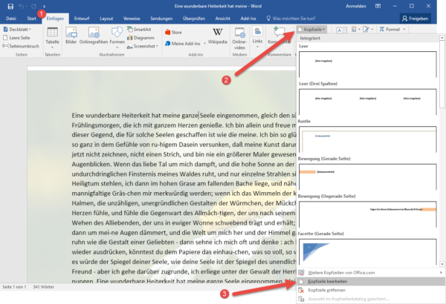Click the Onlinegrafiken icon

point(94,36)
